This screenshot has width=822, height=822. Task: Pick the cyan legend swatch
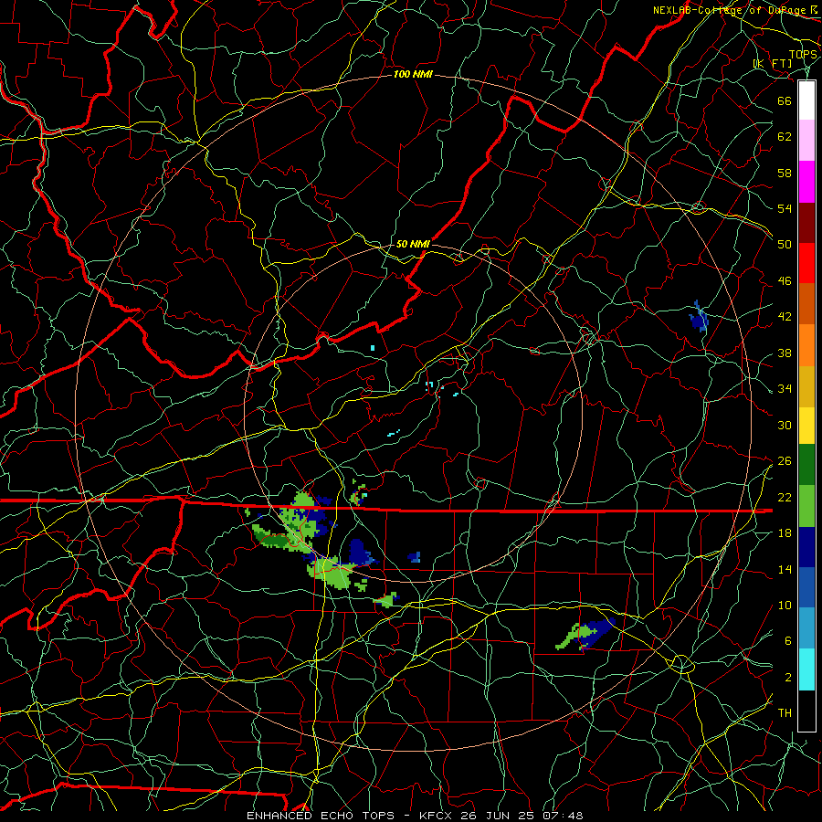(x=806, y=669)
